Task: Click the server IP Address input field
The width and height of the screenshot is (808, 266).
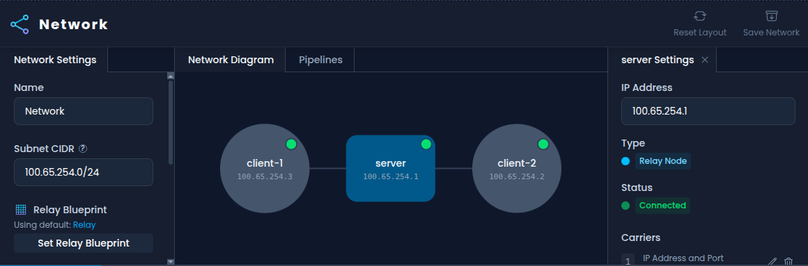Action: [x=708, y=111]
